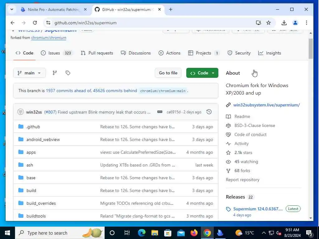319x239 pixels.
Task: Switch to the Ninite Pro tab
Action: (54, 10)
